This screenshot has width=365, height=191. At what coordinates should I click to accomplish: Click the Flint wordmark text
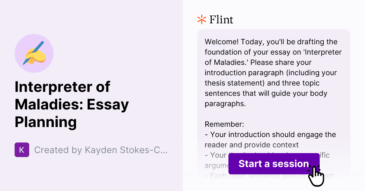tap(221, 19)
